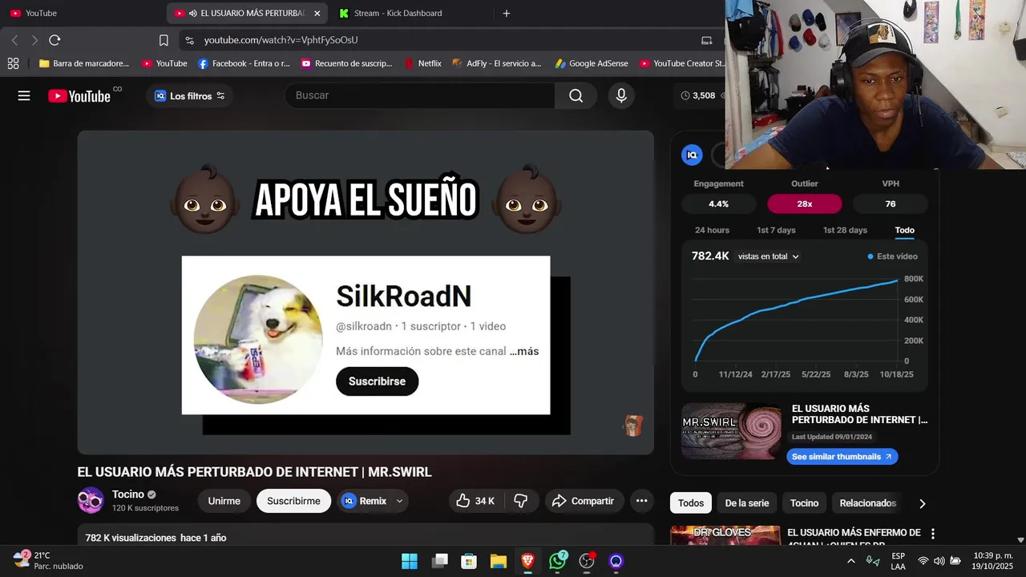Select the Todo time range tab

coord(904,230)
